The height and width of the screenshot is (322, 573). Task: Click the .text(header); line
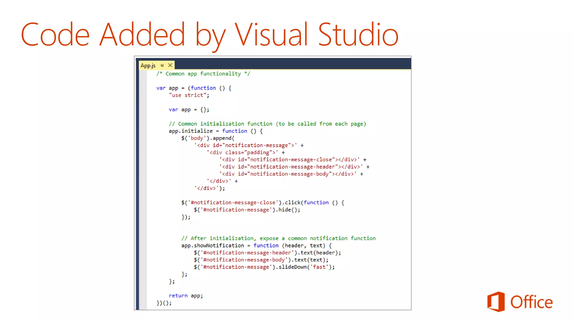click(x=267, y=253)
